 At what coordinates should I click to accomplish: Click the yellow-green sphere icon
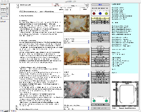(106, 13)
